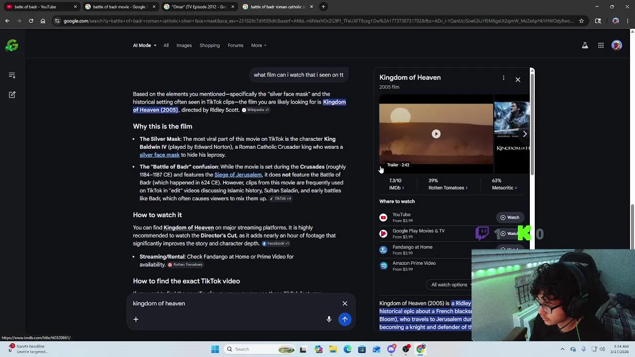Go to the browser home page icon
Screen dimensions: 635x357
43,21
